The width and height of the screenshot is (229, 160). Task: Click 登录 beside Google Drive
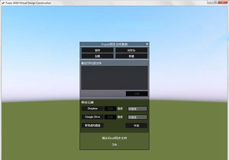(x=120, y=117)
